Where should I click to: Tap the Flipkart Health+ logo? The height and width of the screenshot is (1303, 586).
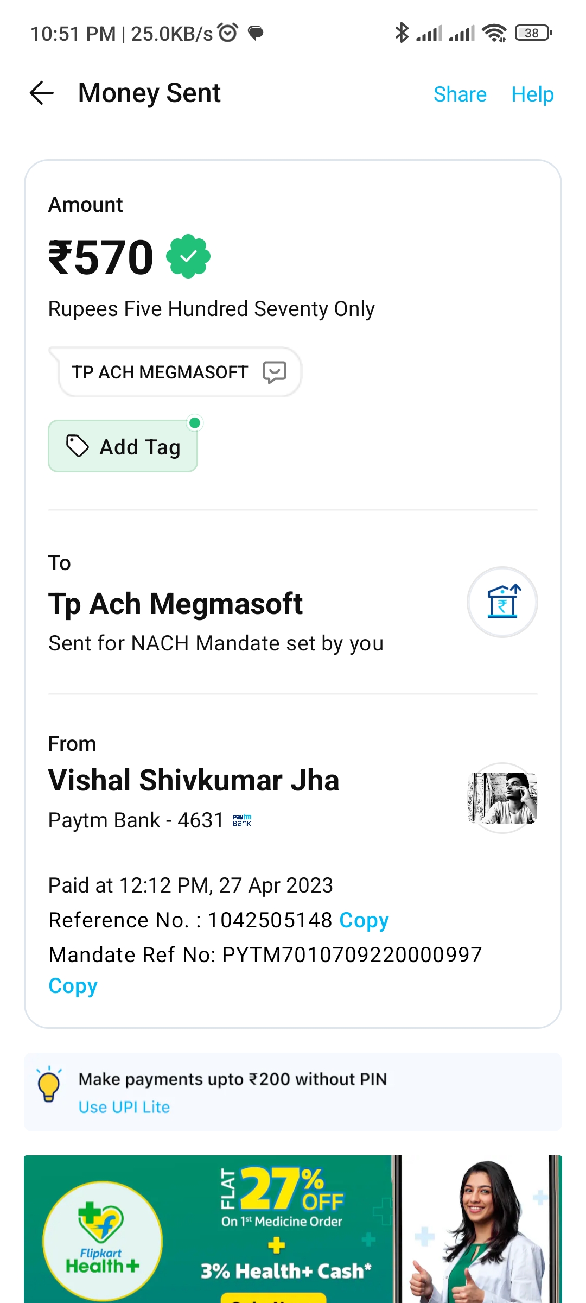(103, 1241)
